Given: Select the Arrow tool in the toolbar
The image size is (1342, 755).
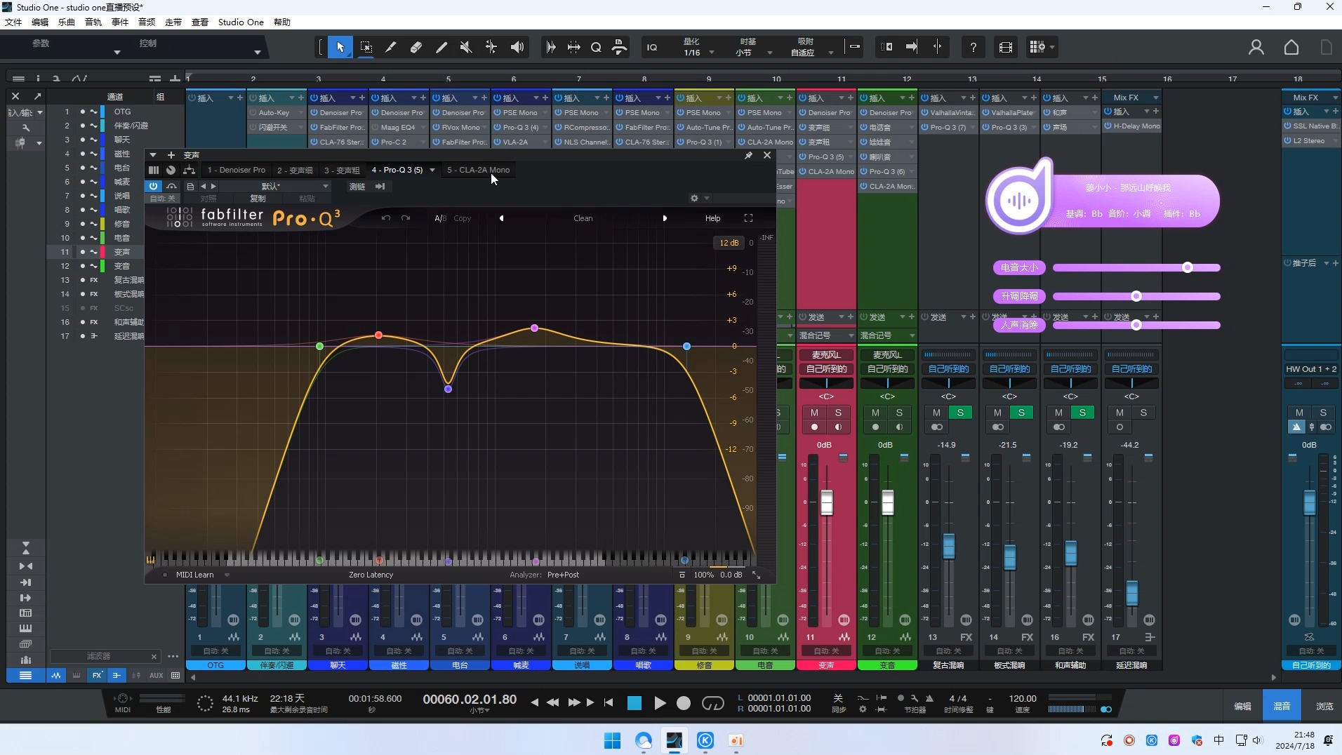Looking at the screenshot, I should point(340,47).
